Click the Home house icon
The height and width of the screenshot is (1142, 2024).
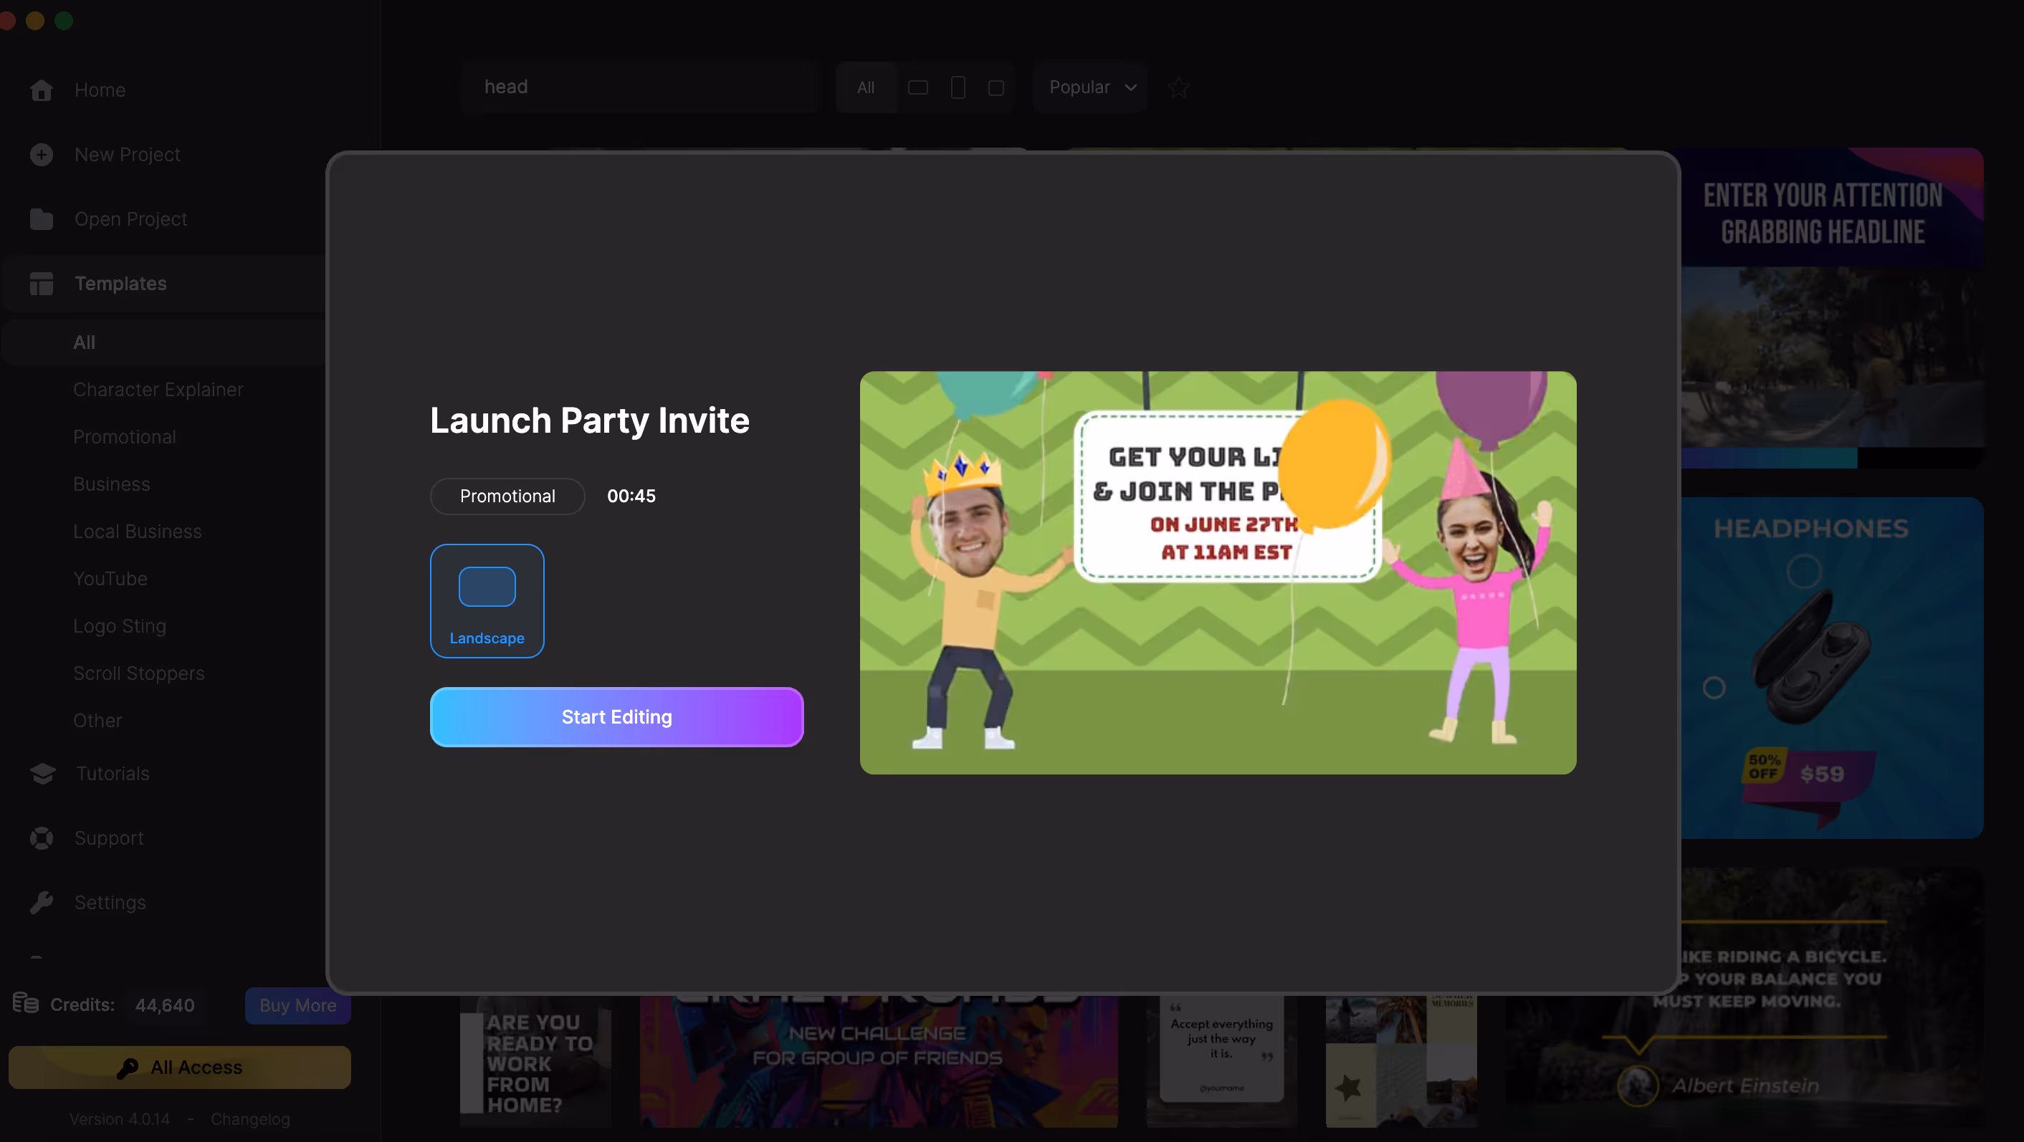41,90
